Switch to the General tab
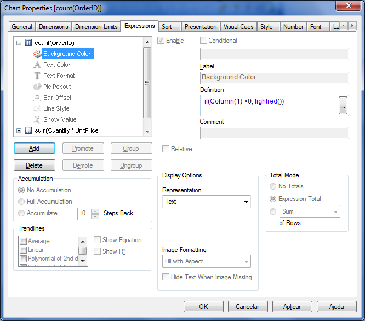This screenshot has width=365, height=321. pos(22,27)
